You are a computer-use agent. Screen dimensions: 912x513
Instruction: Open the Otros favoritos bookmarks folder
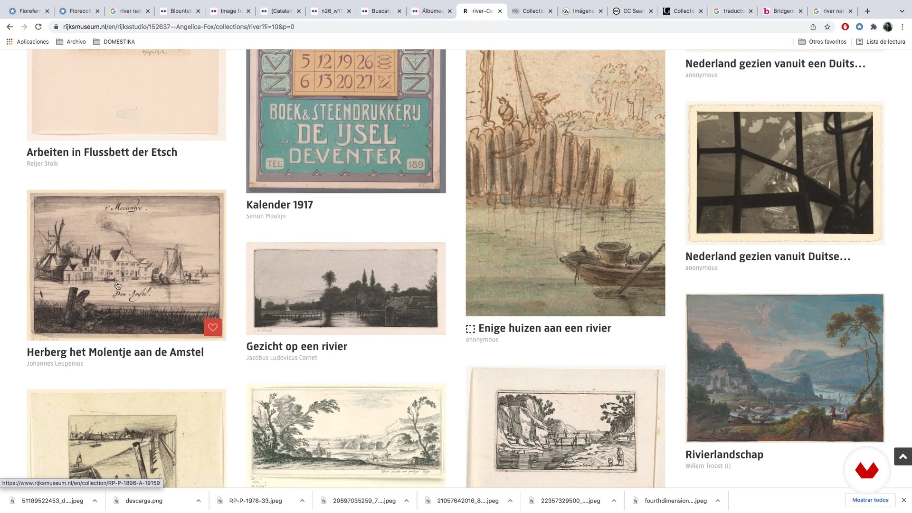pos(822,42)
